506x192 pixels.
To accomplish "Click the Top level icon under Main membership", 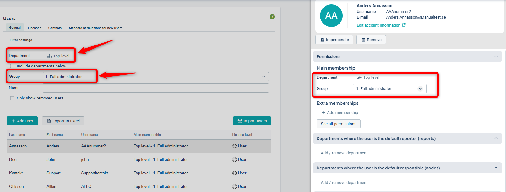I will point(360,77).
